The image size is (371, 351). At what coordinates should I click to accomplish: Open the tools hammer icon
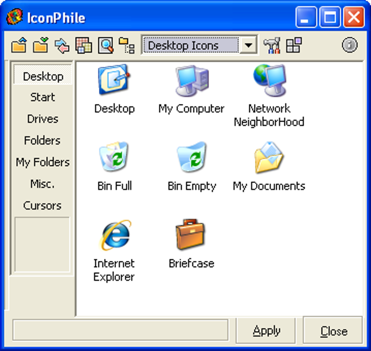[x=272, y=45]
